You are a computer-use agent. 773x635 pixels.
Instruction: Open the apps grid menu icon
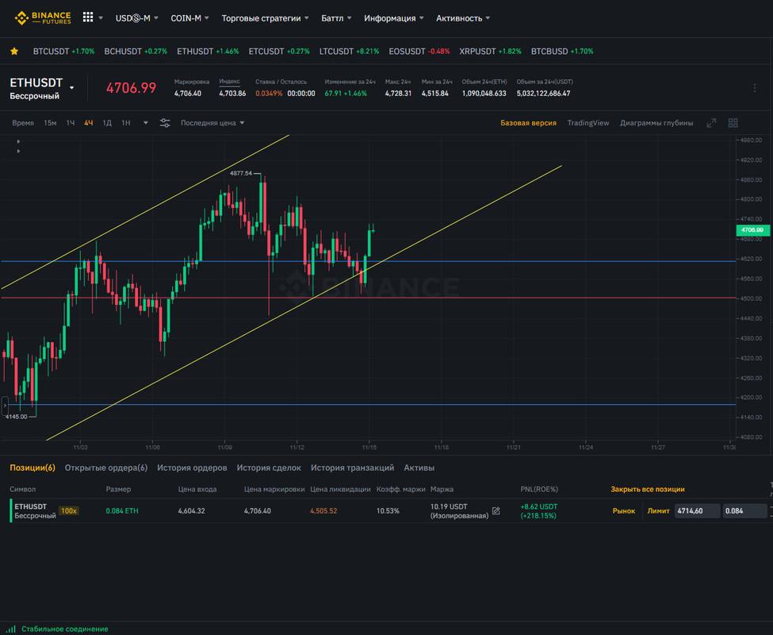88,17
